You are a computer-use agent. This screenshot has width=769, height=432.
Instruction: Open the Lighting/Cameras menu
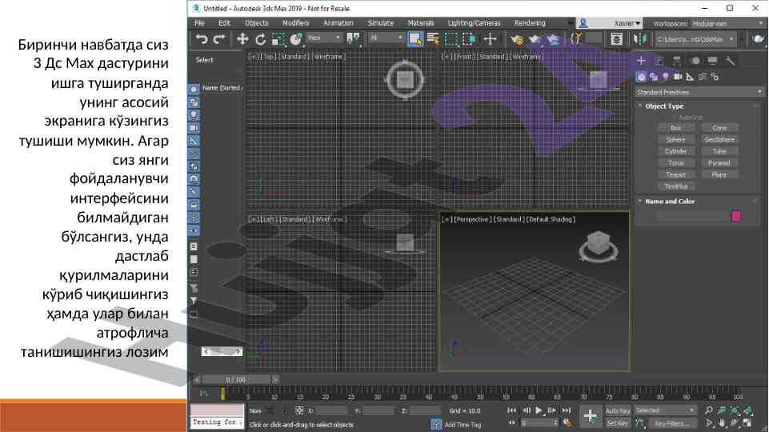(475, 23)
